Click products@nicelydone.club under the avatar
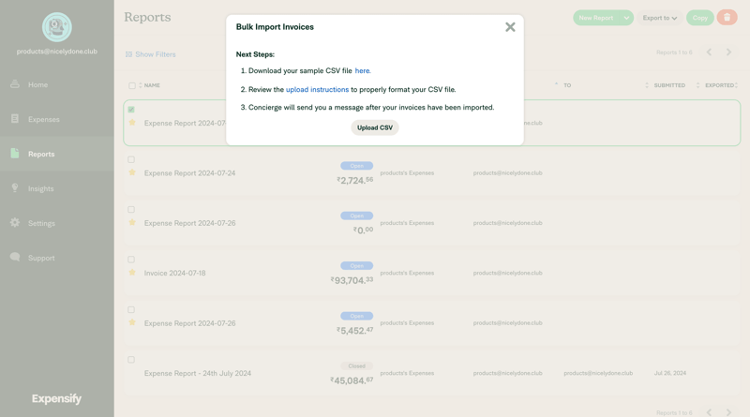Screen dimensions: 750x417 57,52
